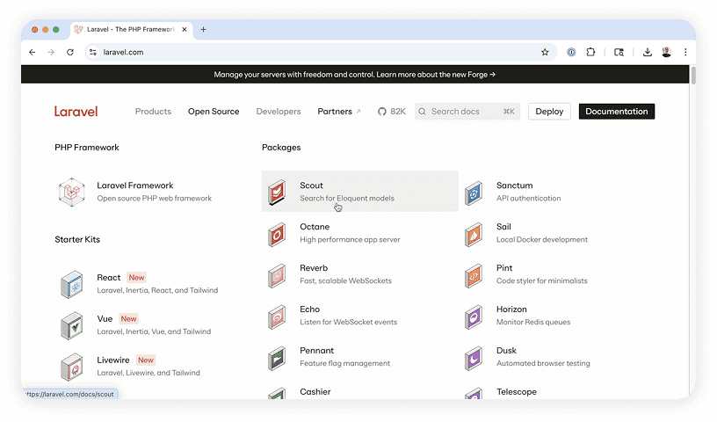Select the React starter kit icon
This screenshot has width=717, height=422.
tap(72, 284)
